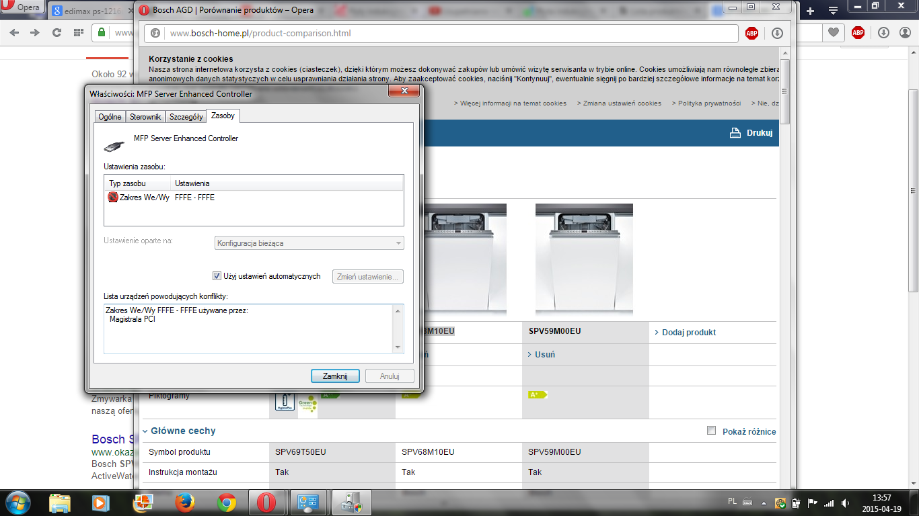The height and width of the screenshot is (516, 919).
Task: Click the conflict list scroll-down arrow
Action: coord(398,347)
